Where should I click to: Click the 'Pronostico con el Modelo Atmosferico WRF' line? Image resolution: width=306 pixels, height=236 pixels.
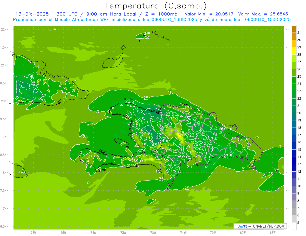pyautogui.click(x=152, y=20)
